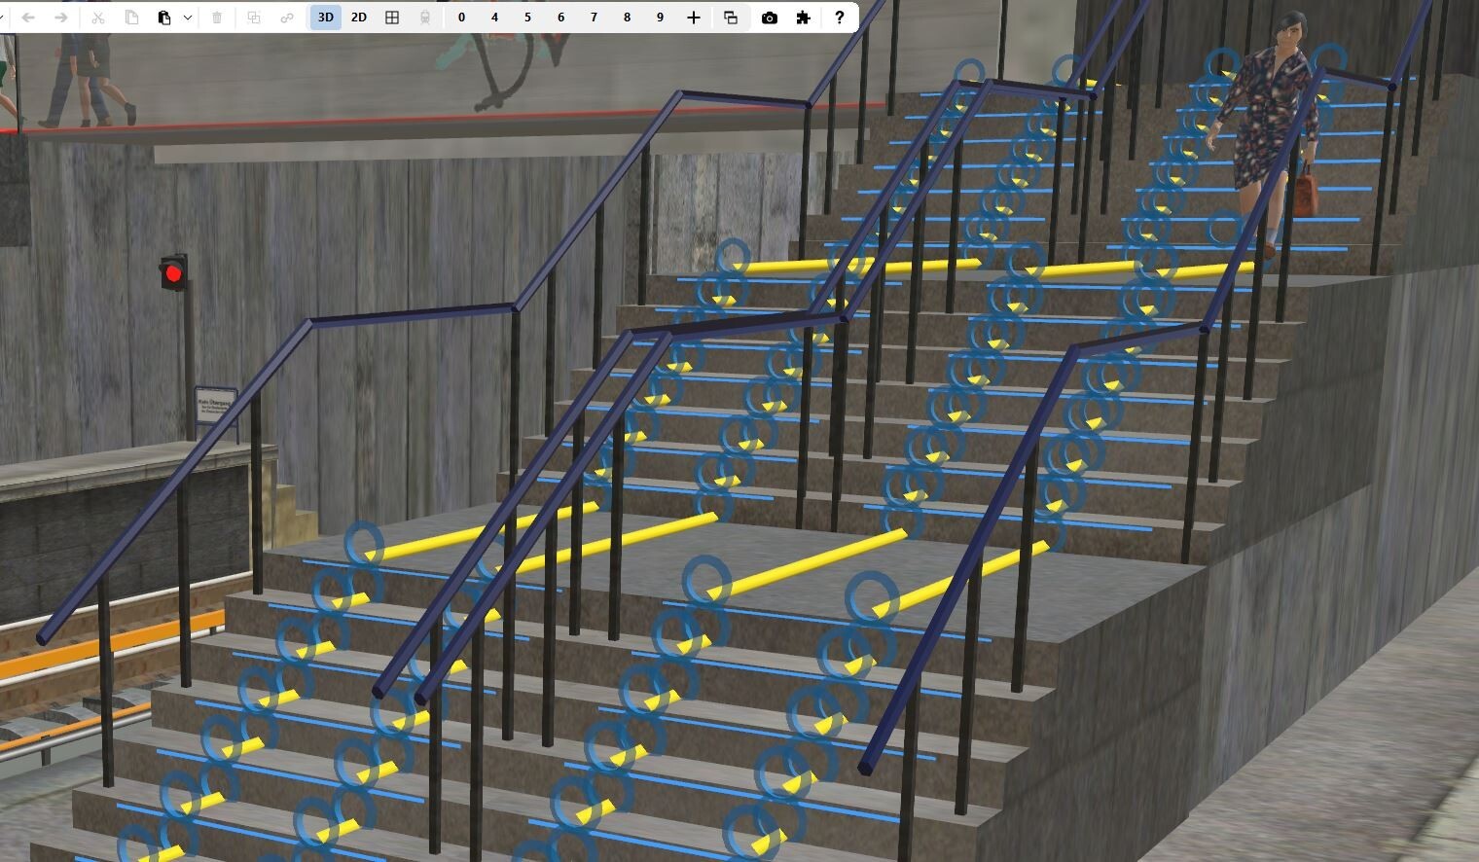Switch to 3D view mode
Screen dimensions: 1479x862
click(x=326, y=18)
